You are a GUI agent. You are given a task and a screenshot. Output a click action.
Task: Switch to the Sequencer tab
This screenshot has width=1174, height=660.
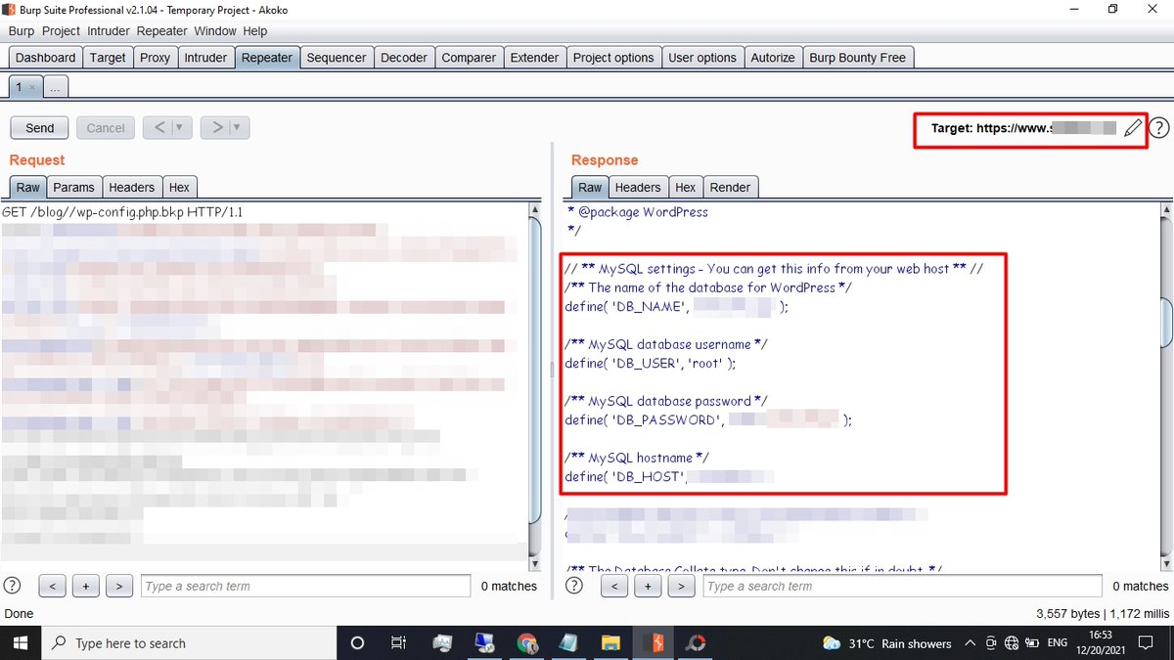coord(337,58)
